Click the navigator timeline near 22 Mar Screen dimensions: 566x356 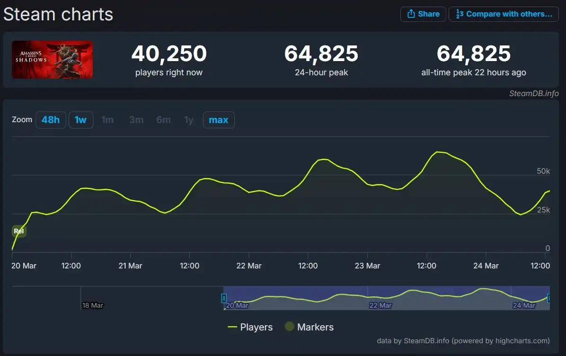(x=380, y=296)
